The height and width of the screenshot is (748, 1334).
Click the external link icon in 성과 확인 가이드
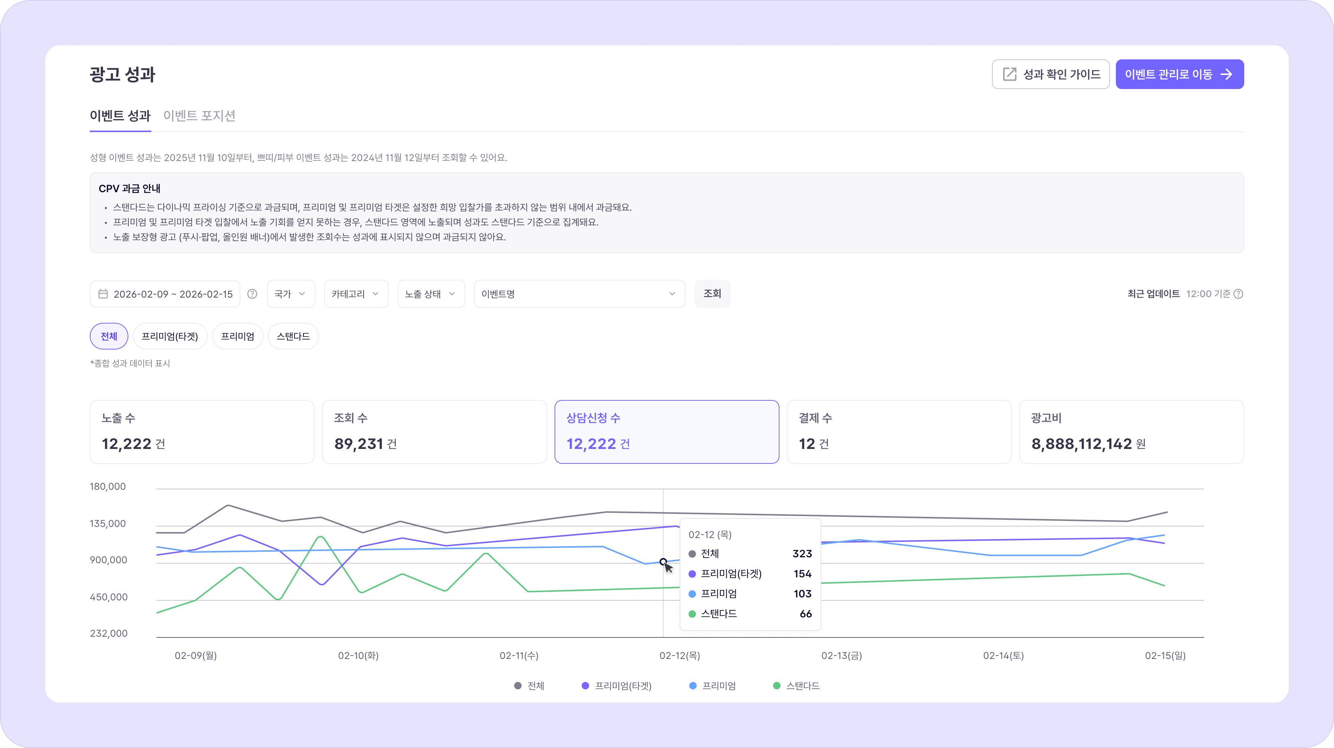pos(1009,74)
